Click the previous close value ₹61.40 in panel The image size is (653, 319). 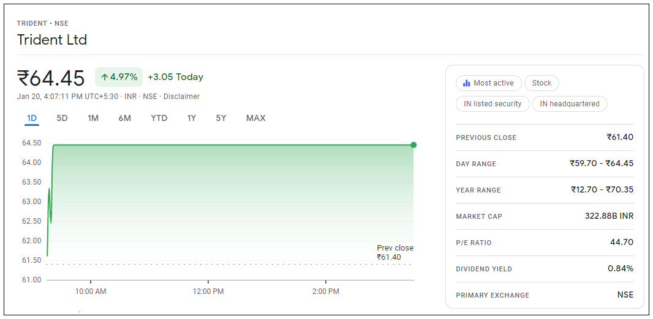620,137
